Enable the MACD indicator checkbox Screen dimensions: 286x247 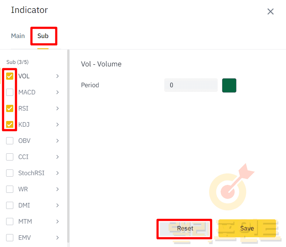tap(10, 92)
